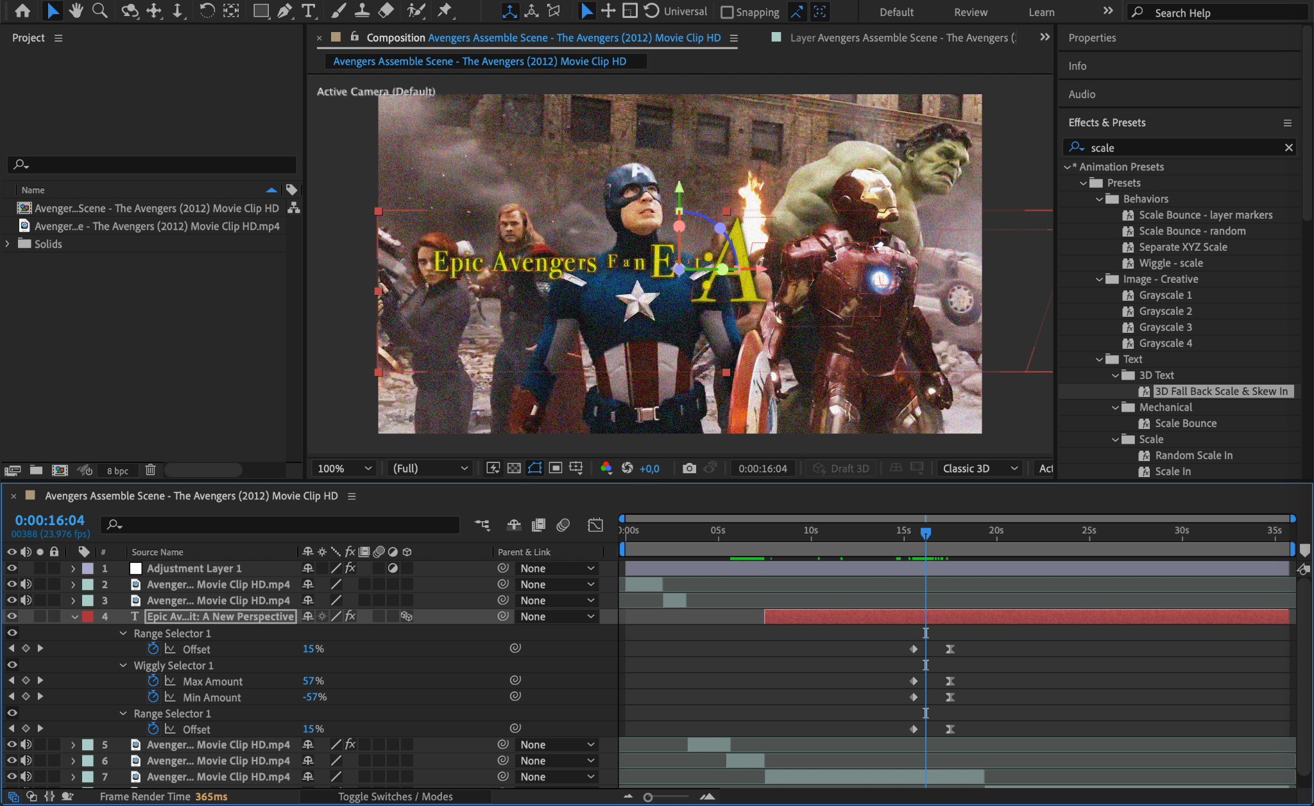
Task: Switch to the Review workspace
Action: coord(970,12)
